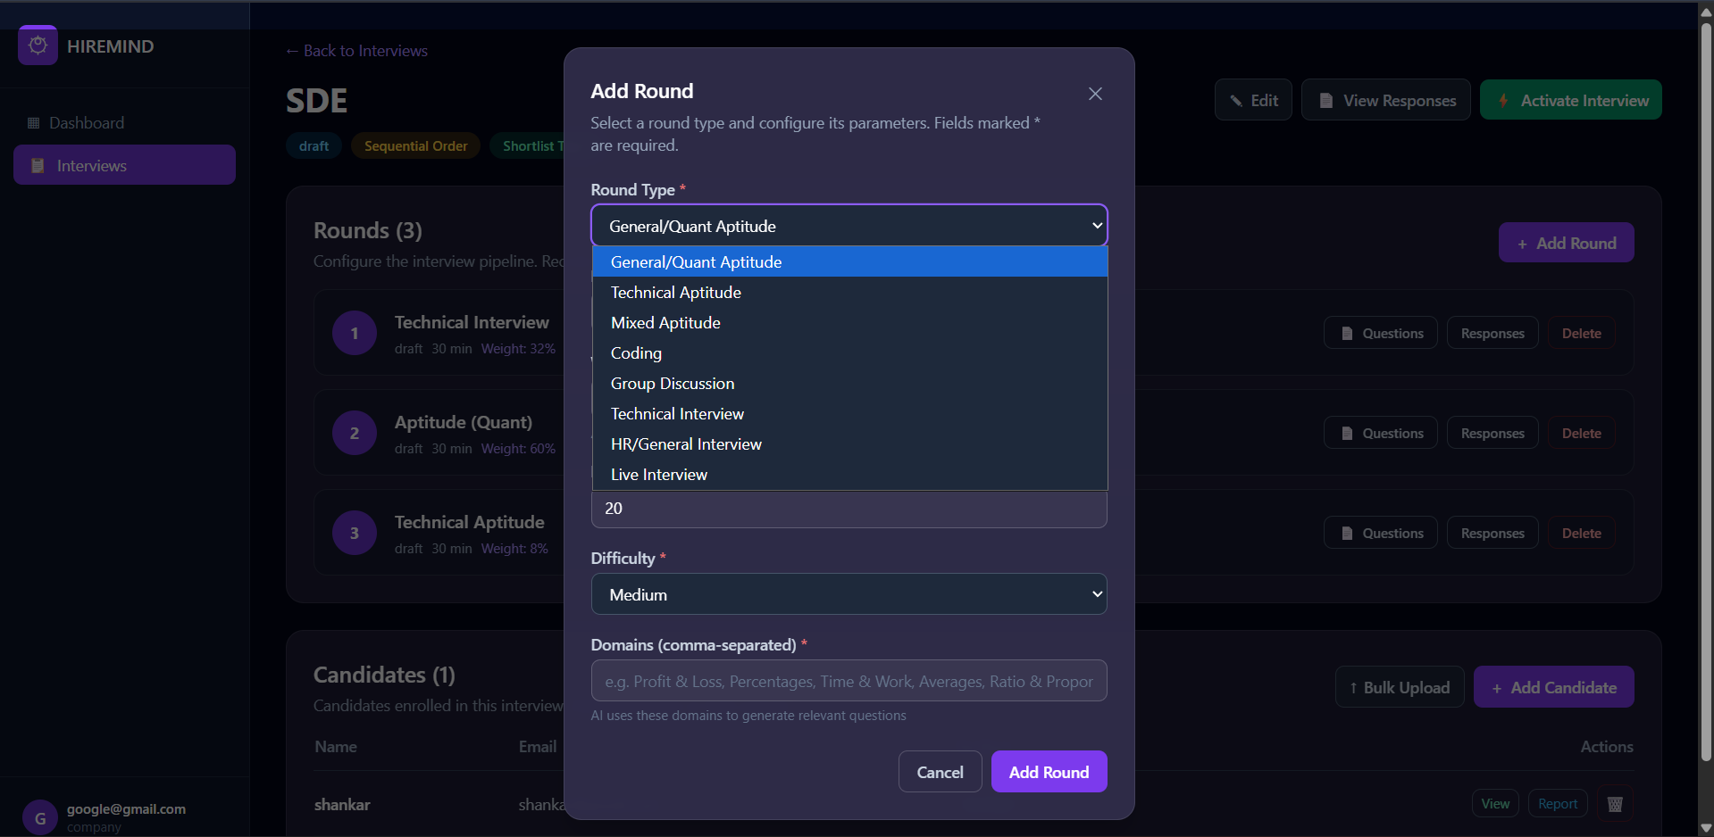The image size is (1714, 837).
Task: Click the Bulk Upload button
Action: point(1399,687)
